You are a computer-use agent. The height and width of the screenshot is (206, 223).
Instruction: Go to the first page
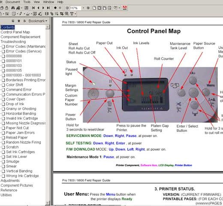coord(33,8)
